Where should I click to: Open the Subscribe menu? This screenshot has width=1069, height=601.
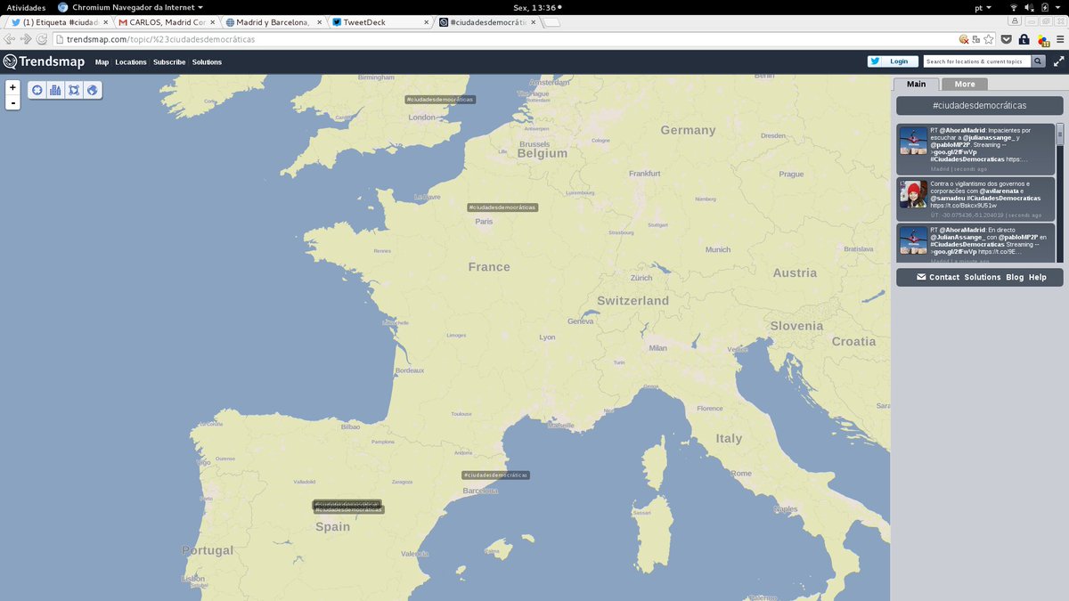(169, 62)
